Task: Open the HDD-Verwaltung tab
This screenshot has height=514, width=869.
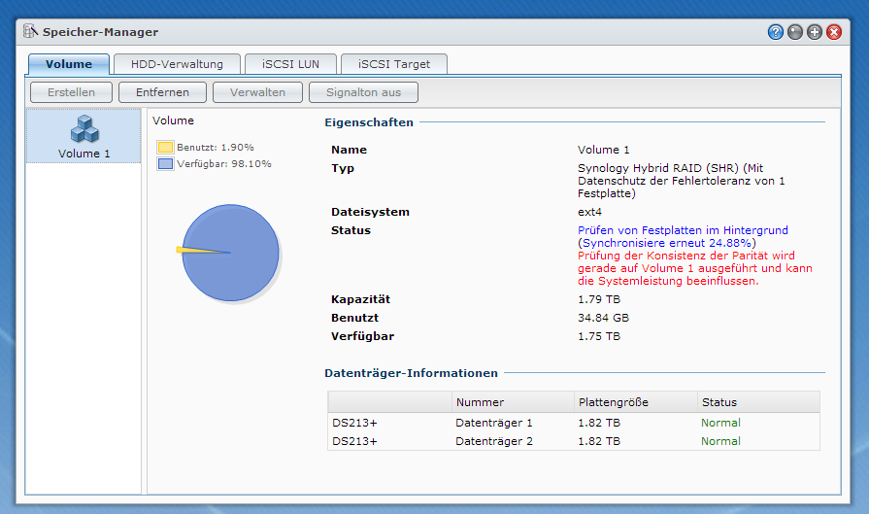Action: pos(176,64)
